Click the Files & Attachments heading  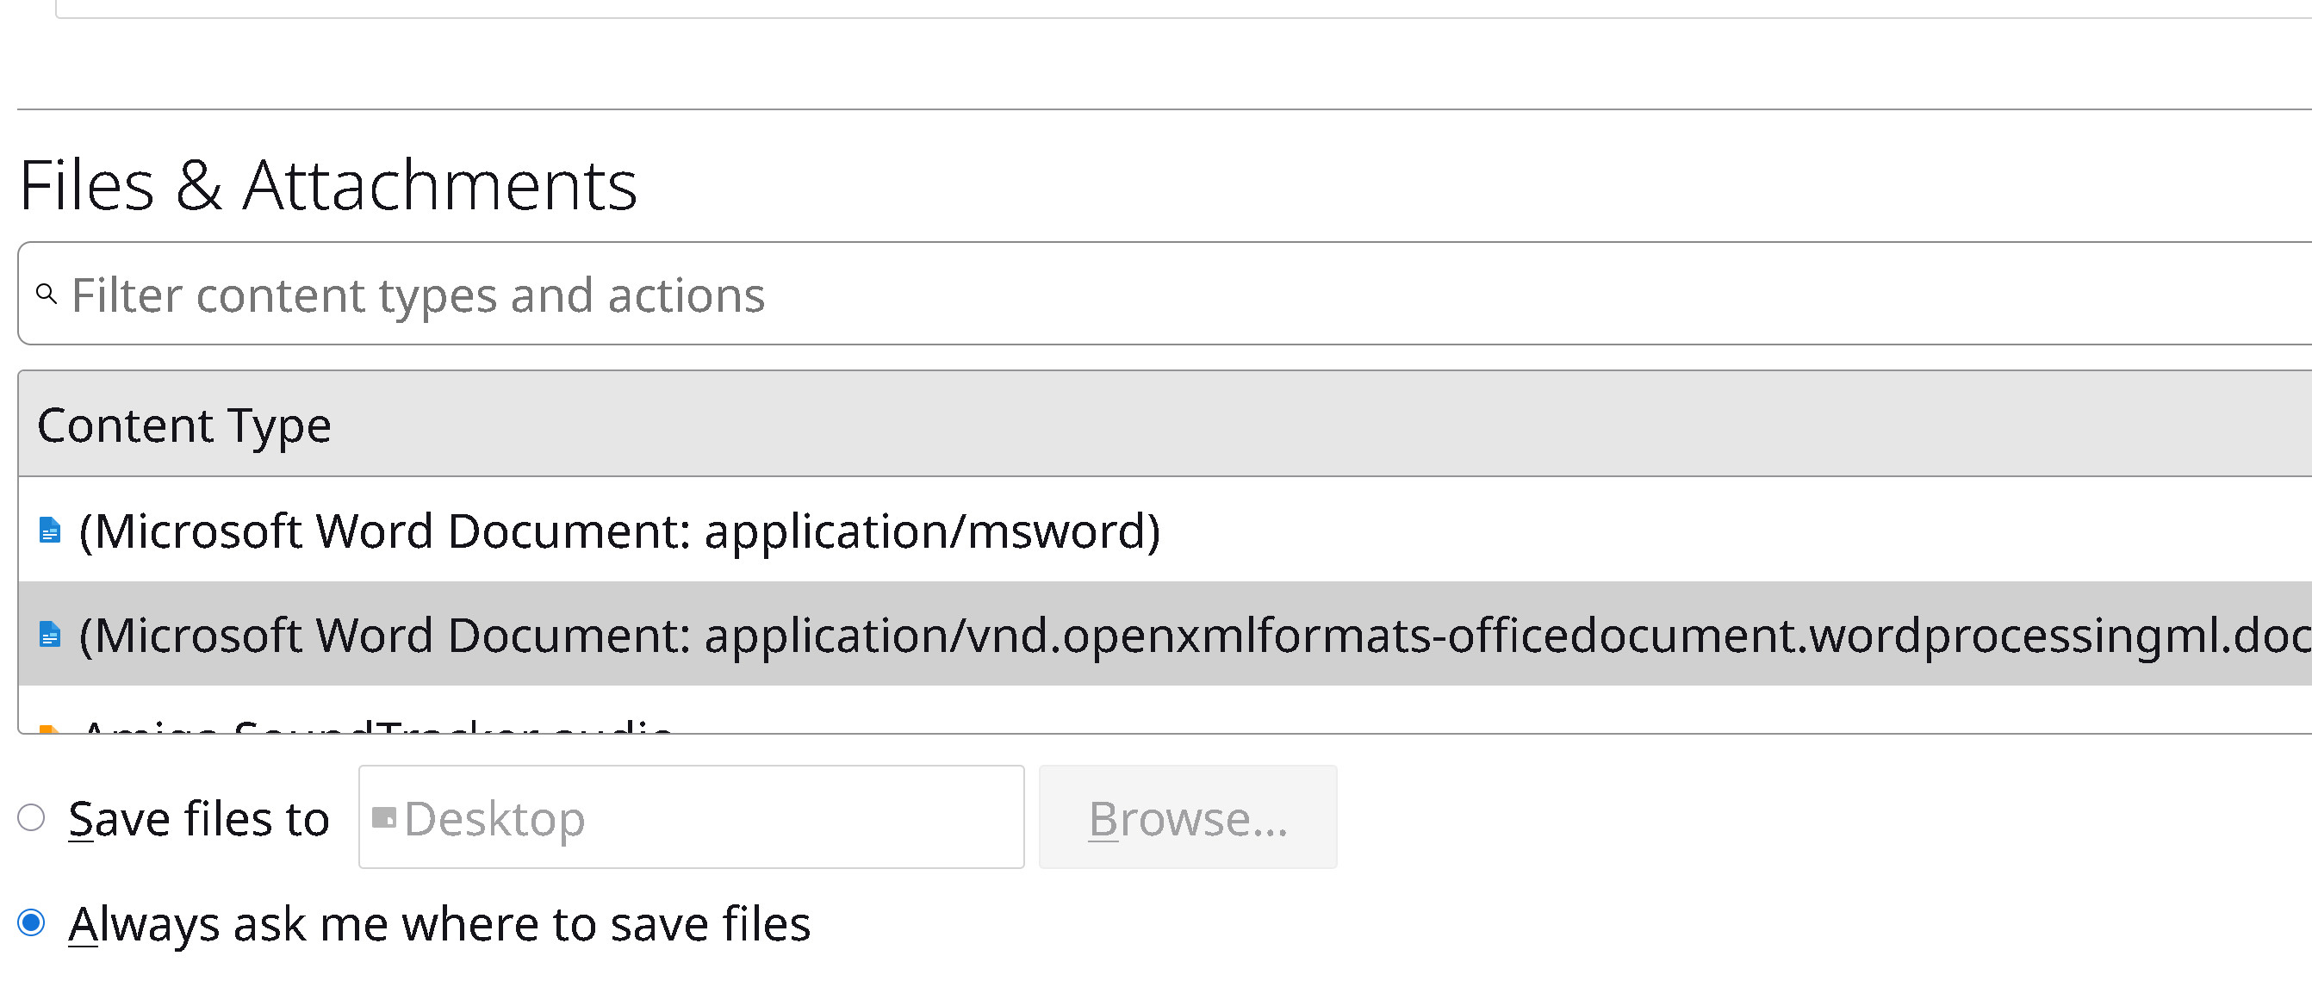tap(327, 185)
